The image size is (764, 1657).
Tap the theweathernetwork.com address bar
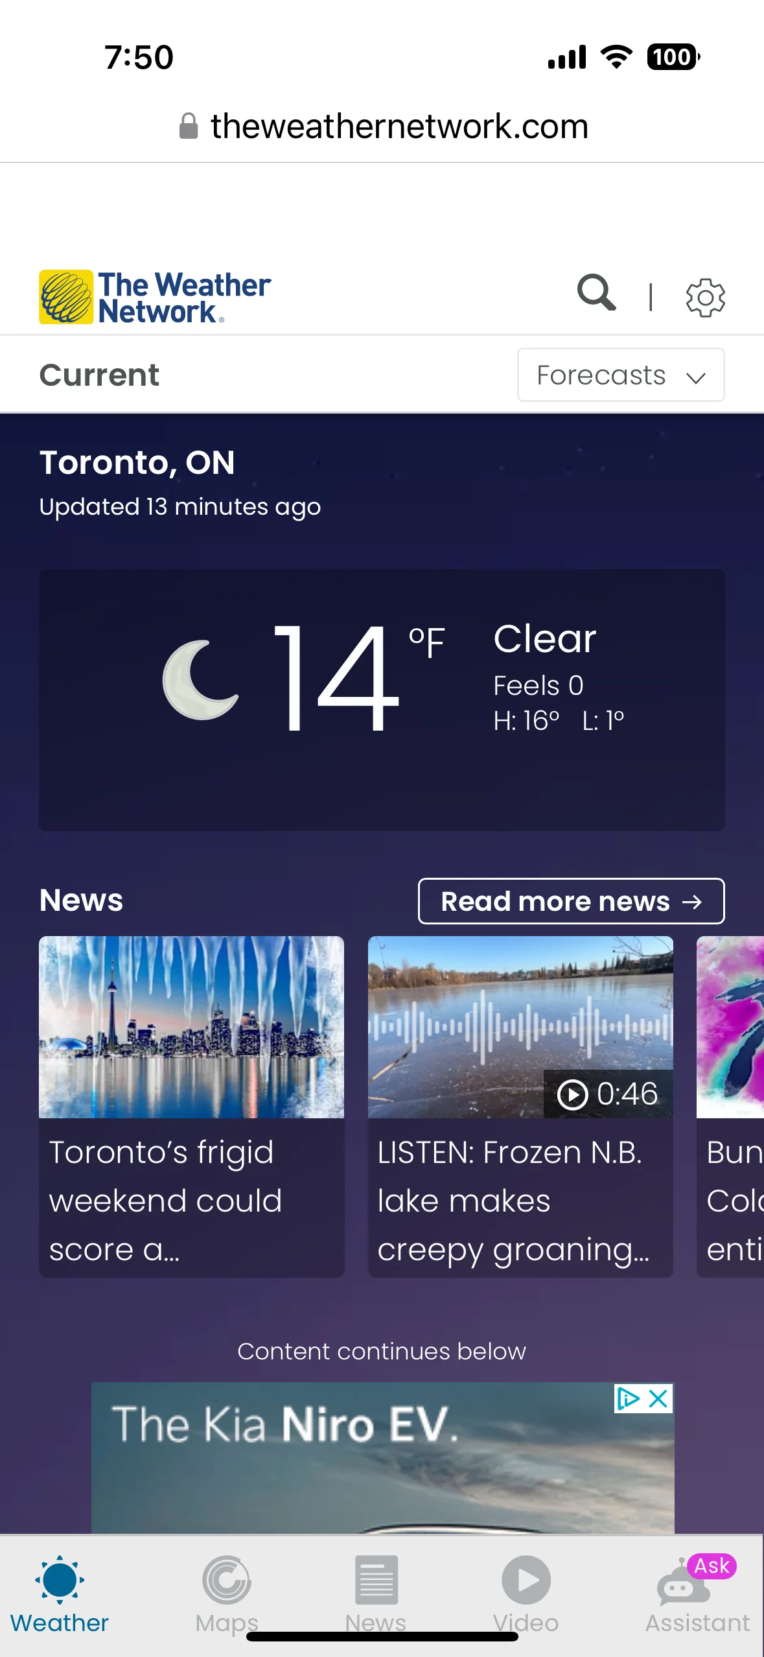click(382, 126)
